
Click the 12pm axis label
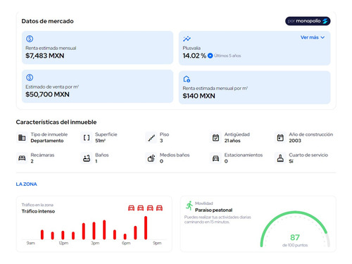[x=63, y=243]
